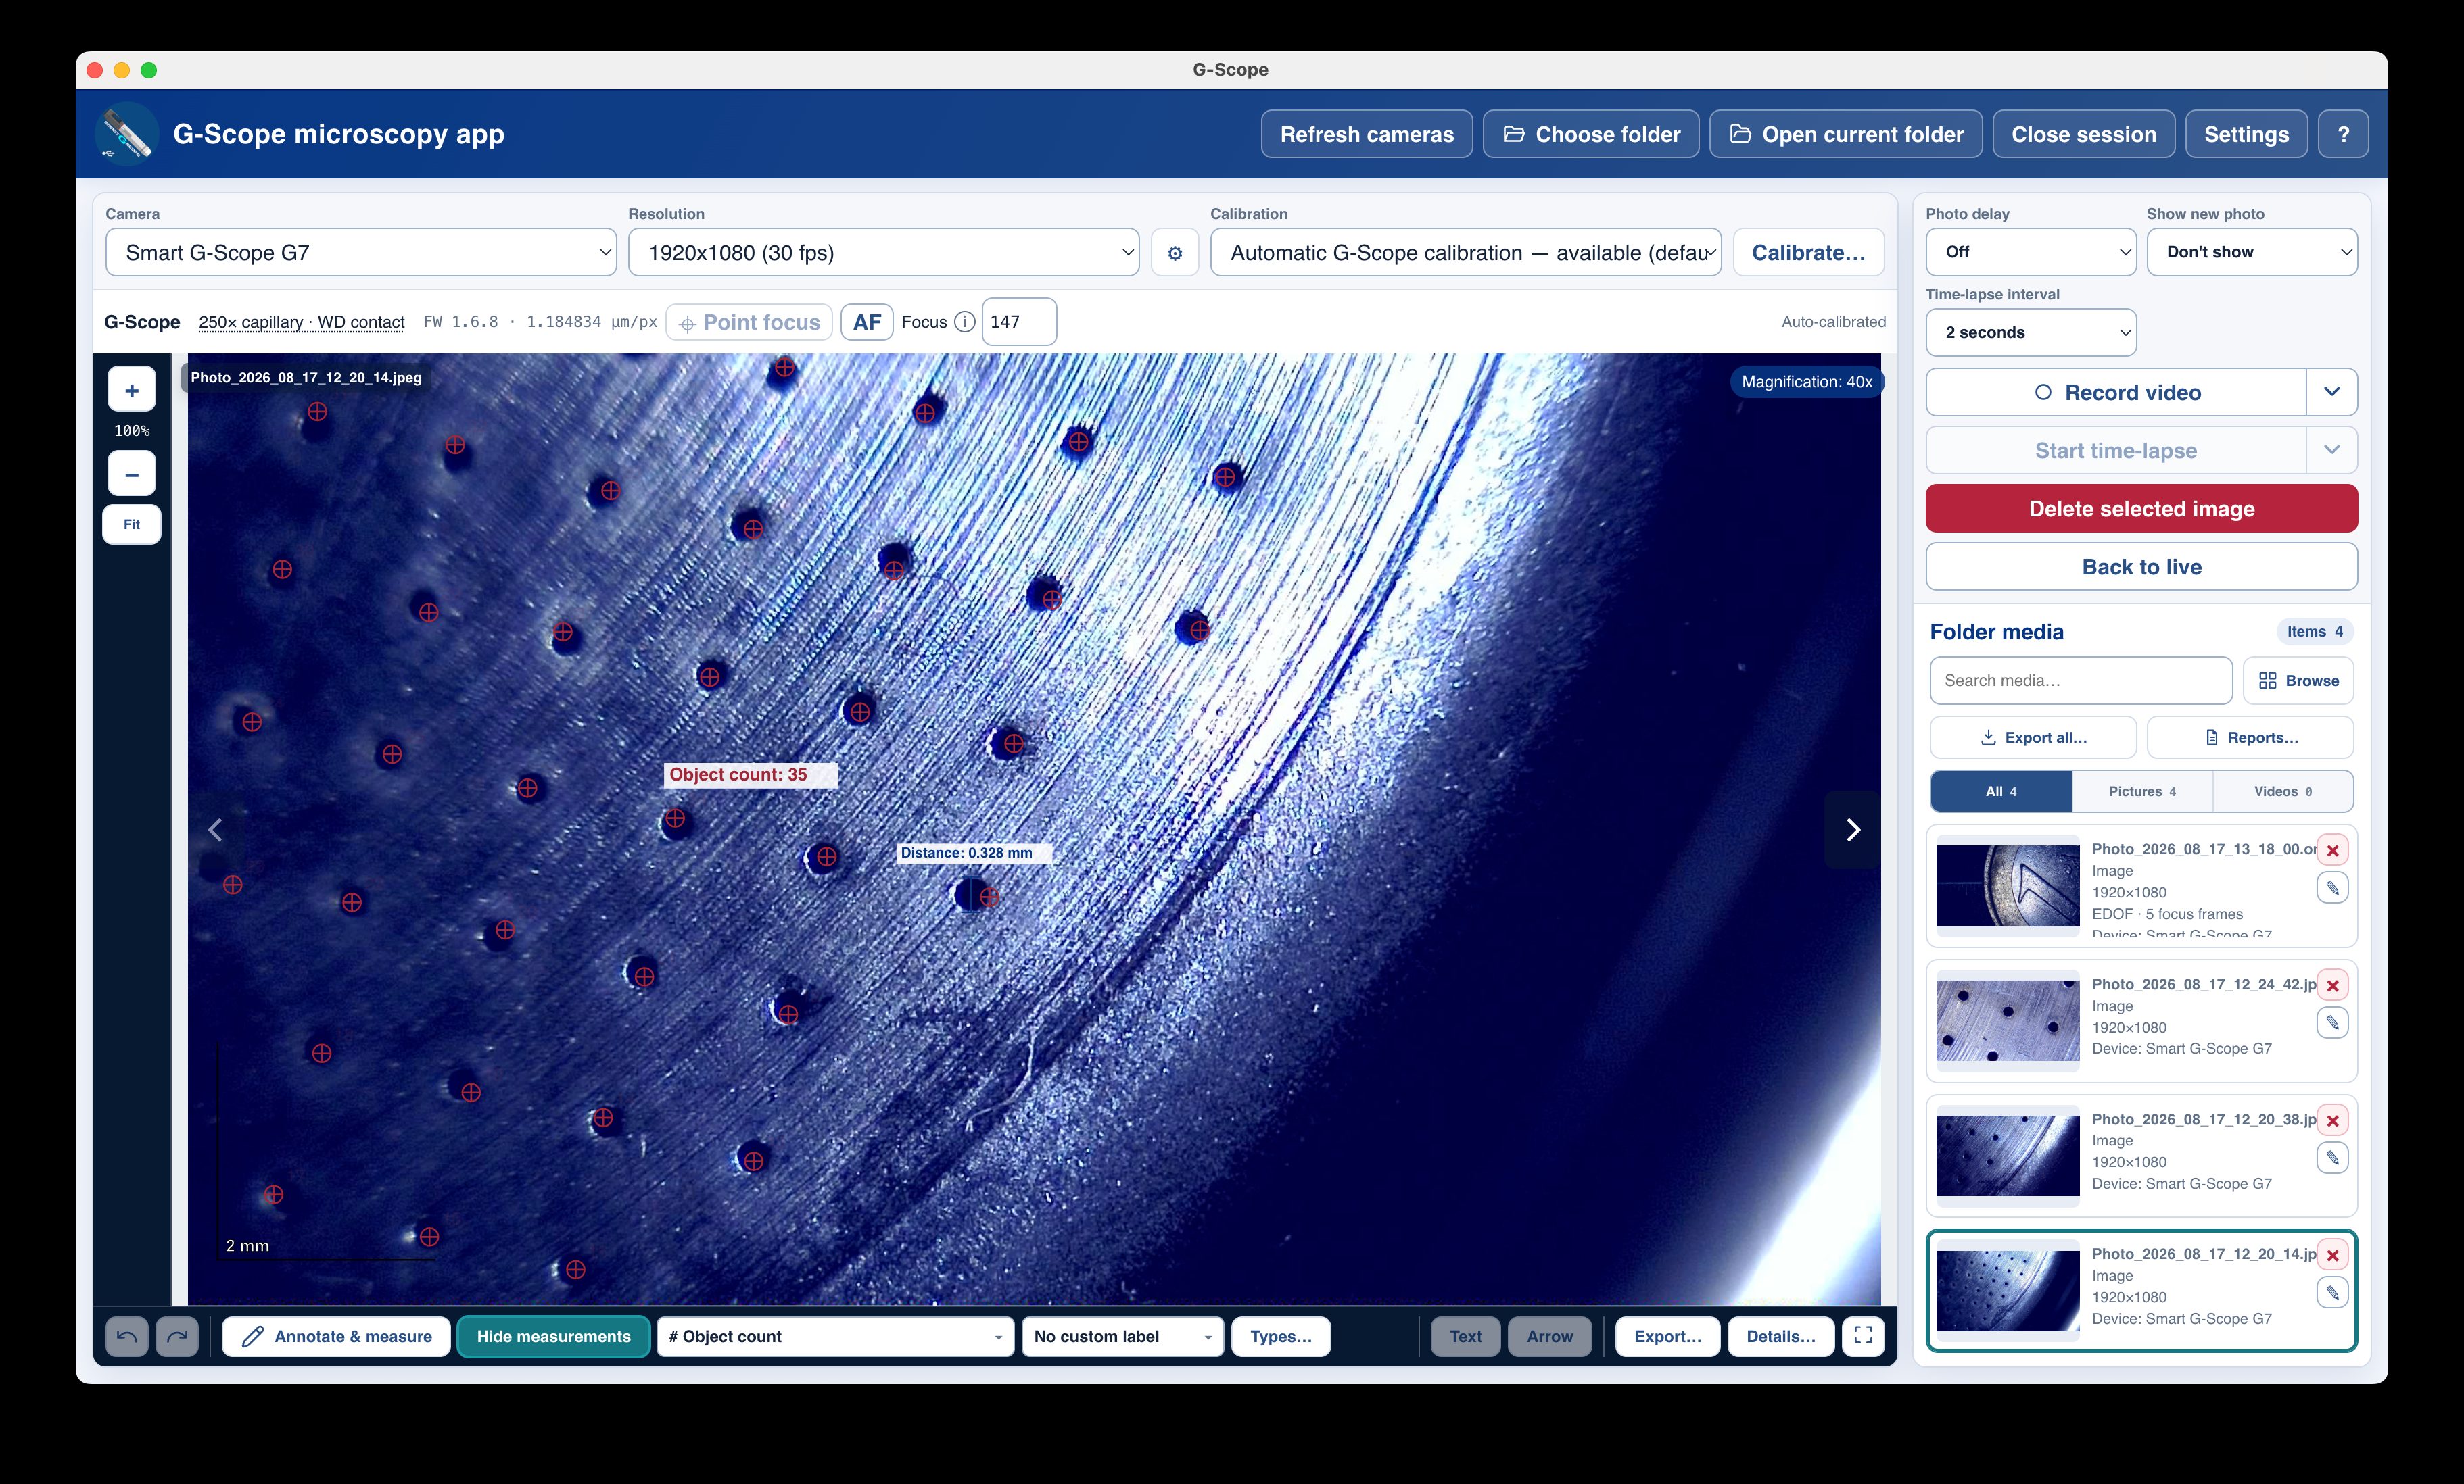Screen dimensions: 2464x1484
Task: Go to the next image
Action: point(1852,829)
